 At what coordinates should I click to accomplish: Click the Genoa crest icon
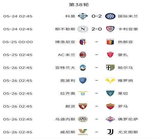click(x=110, y=42)
